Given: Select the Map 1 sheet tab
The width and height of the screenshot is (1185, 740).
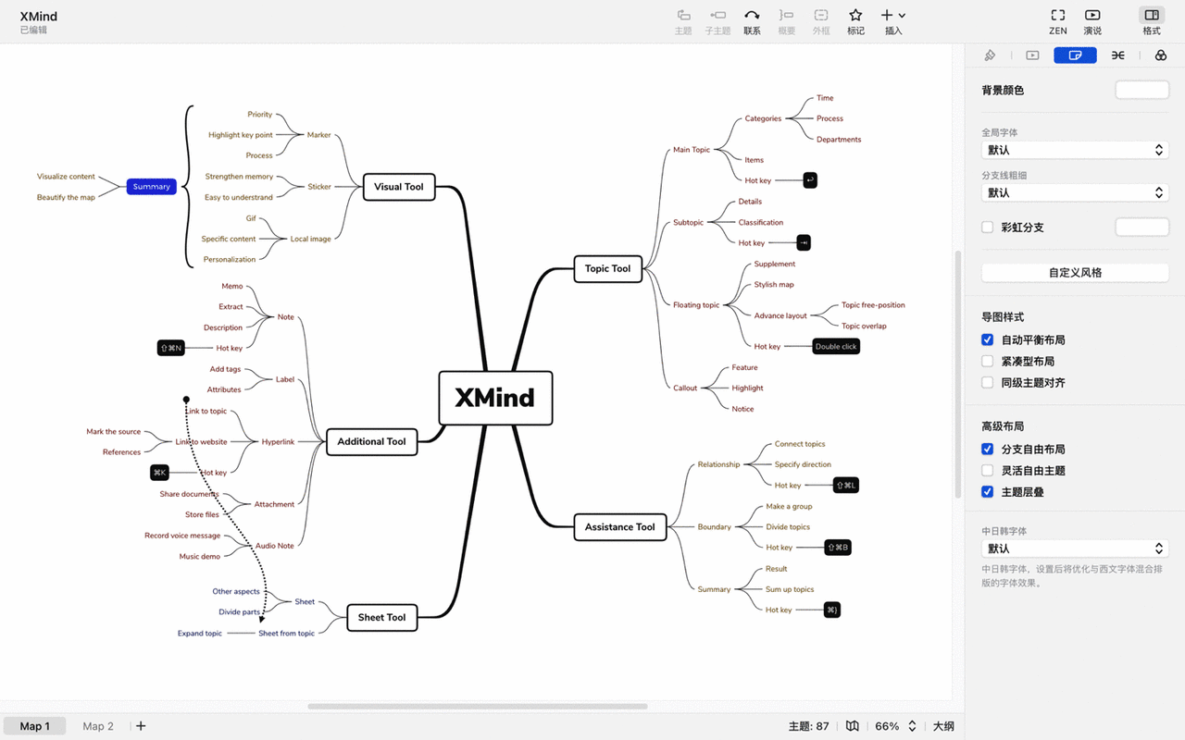Looking at the screenshot, I should tap(35, 726).
